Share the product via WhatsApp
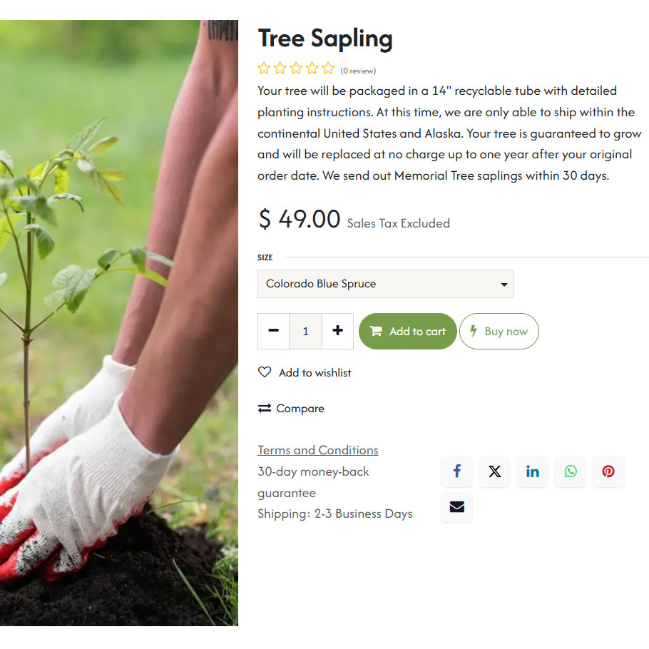 click(x=570, y=471)
